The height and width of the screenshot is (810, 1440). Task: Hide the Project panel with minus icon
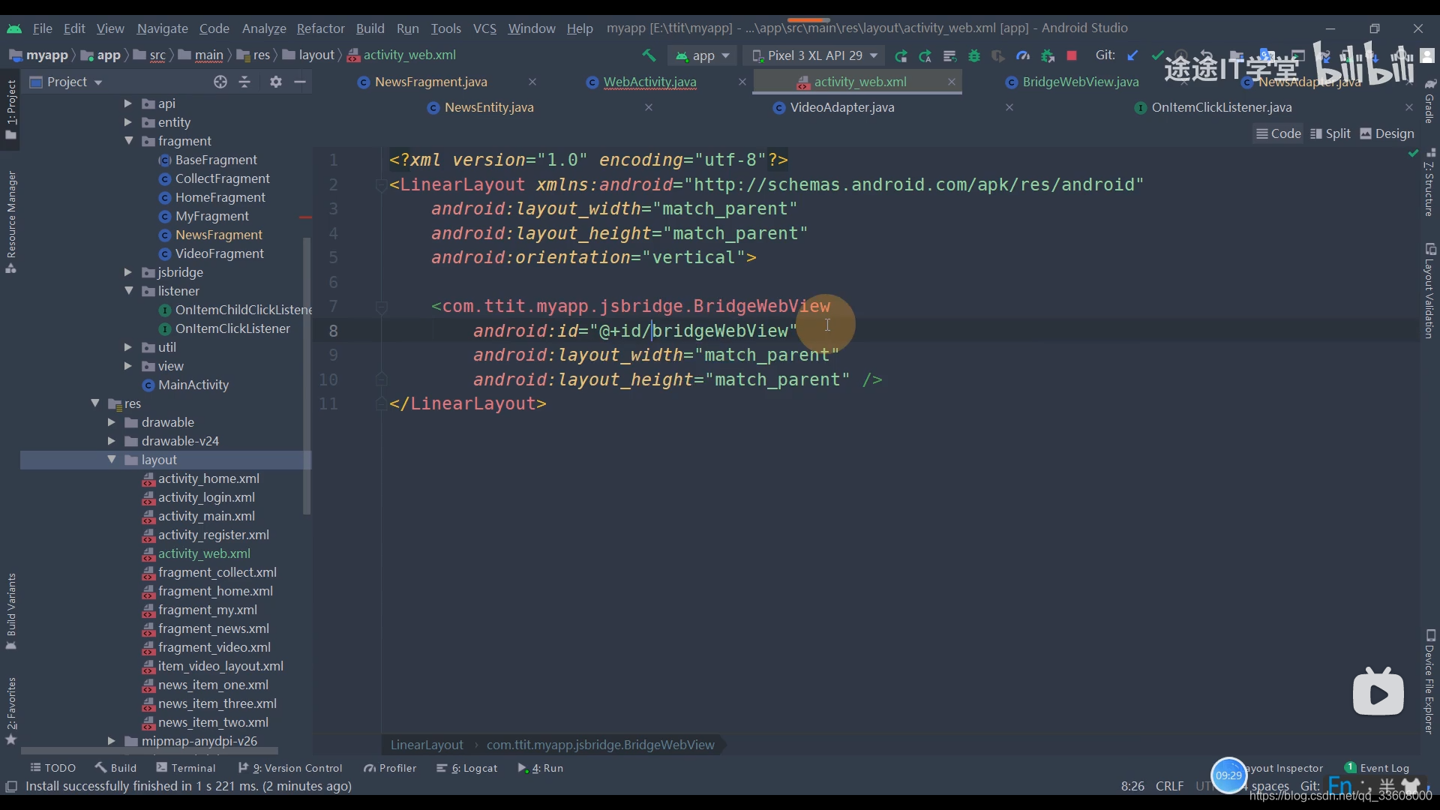pos(300,82)
